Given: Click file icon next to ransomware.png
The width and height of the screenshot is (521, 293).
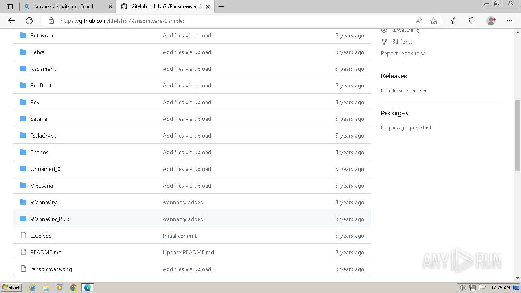Looking at the screenshot, I should point(23,269).
